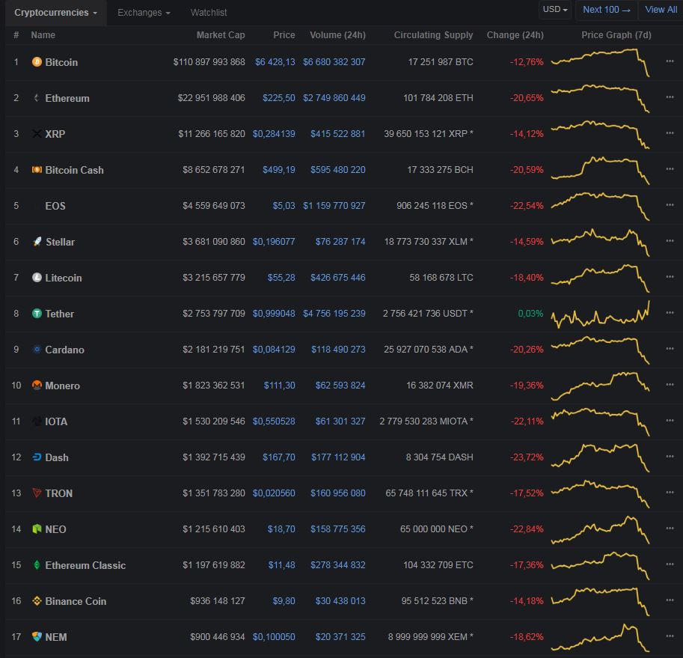This screenshot has height=658, width=683.
Task: Open more options for Dash row
Action: (x=670, y=457)
